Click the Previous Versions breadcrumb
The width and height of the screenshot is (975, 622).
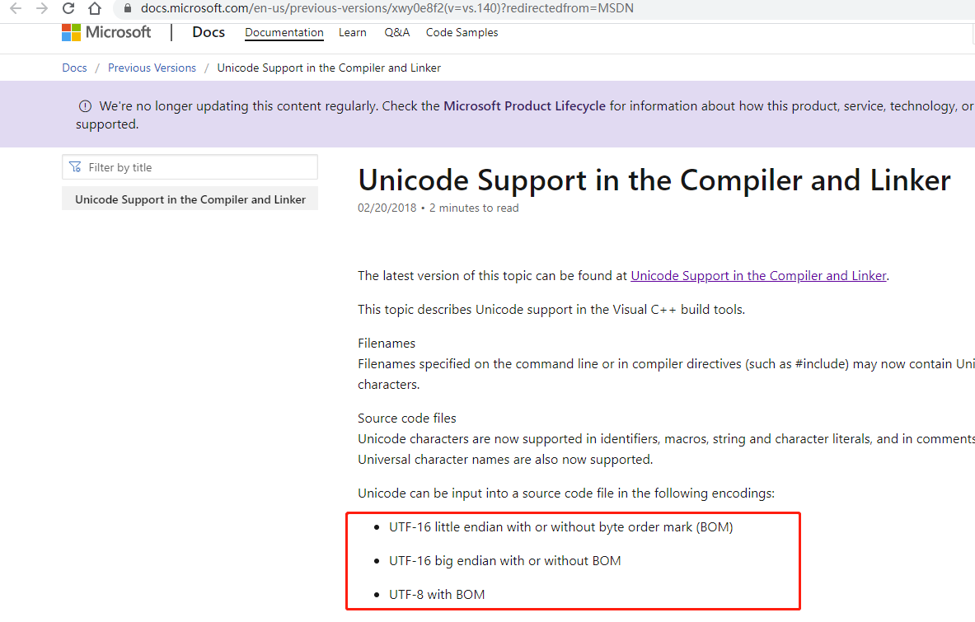point(152,68)
